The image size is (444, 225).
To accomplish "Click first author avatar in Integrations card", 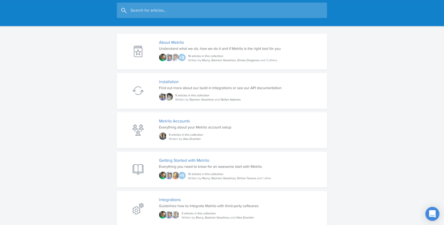I will pyautogui.click(x=163, y=215).
